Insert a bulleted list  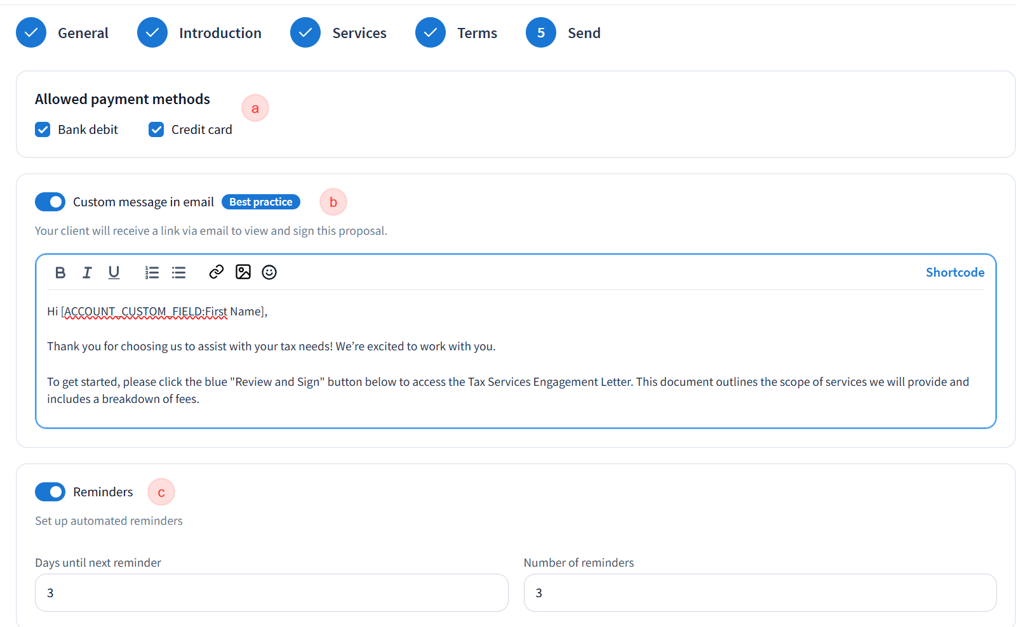(x=178, y=272)
